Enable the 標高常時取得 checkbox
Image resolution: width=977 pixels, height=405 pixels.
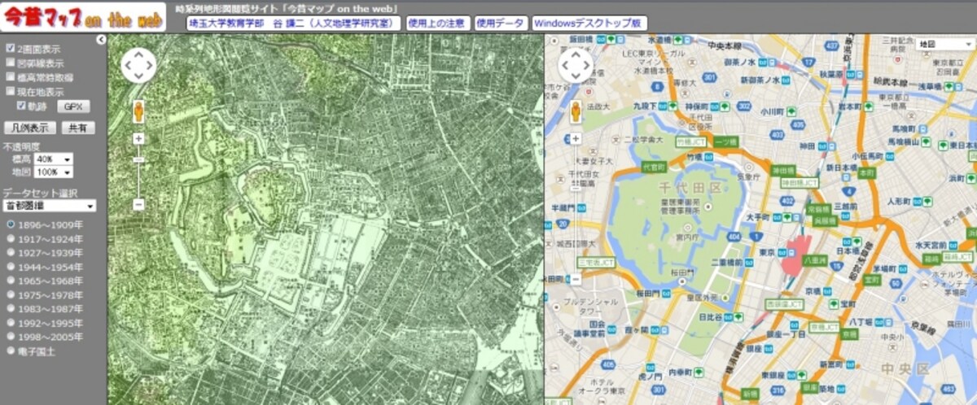tap(11, 77)
